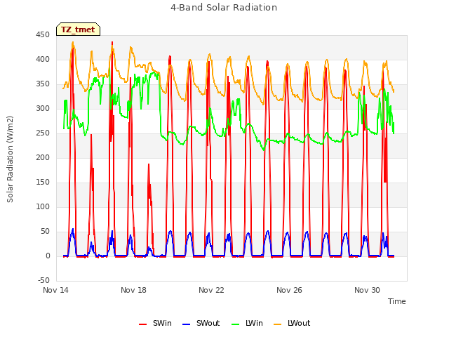
Task: Click the TZ_tmet label tag
Action: [x=78, y=29]
